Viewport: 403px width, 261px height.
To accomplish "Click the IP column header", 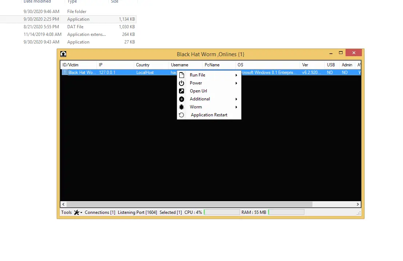I will tap(101, 65).
